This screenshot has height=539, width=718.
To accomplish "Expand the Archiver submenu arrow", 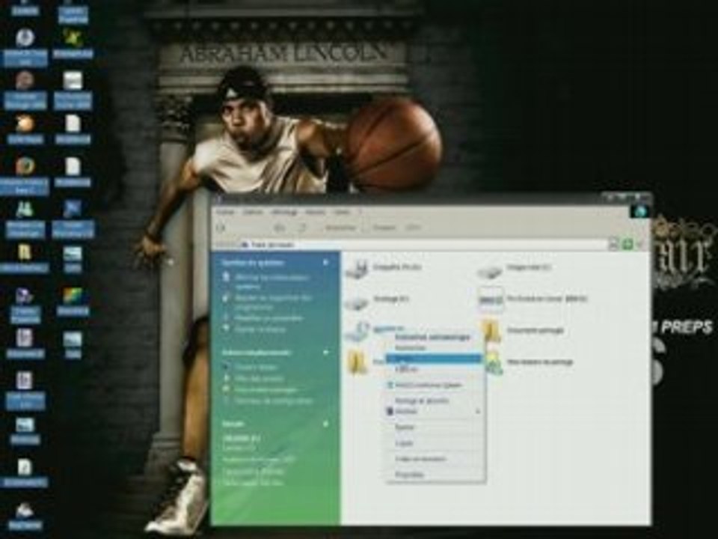I will (x=478, y=412).
